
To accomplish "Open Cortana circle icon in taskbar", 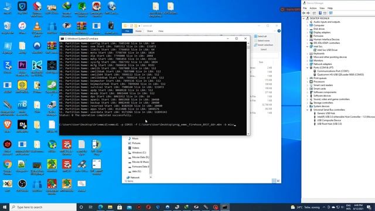I will pos(81,207).
